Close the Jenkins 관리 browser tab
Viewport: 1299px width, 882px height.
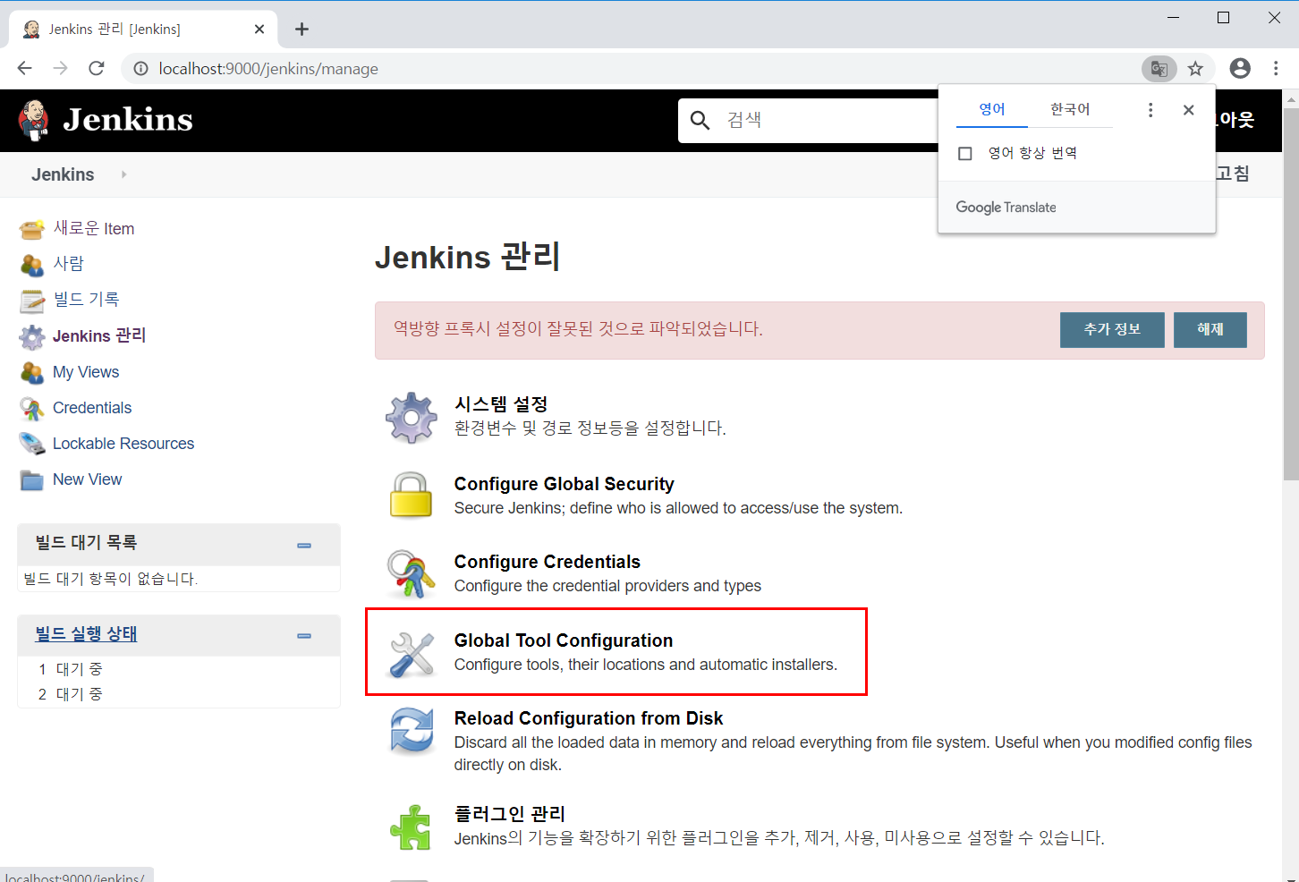click(259, 30)
